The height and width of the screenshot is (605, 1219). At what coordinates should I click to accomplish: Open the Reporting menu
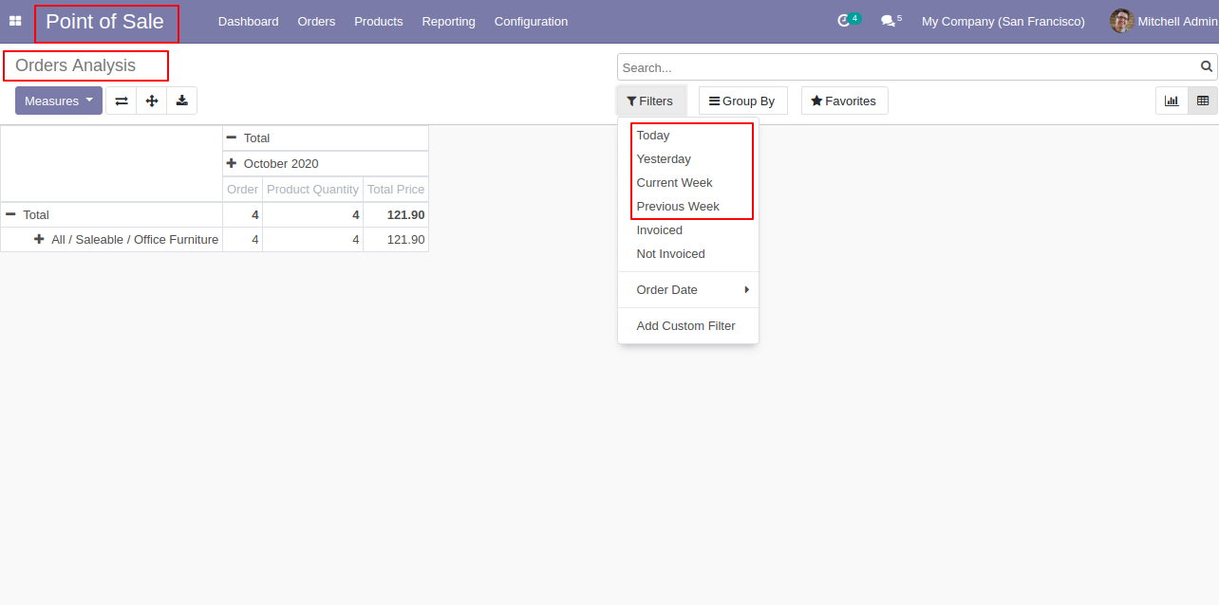(x=449, y=21)
